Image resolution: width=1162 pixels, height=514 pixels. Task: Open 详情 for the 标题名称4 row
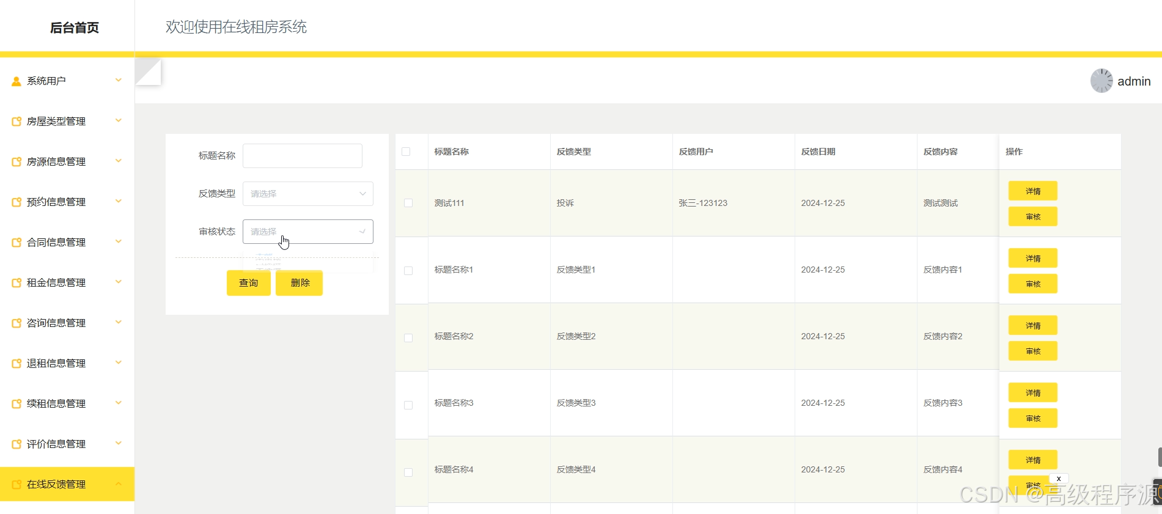[1033, 460]
